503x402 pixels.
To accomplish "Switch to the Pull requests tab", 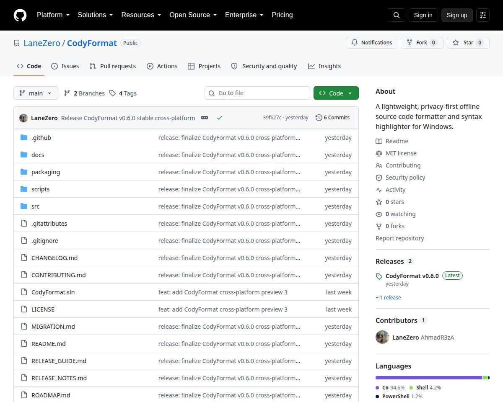I will pyautogui.click(x=113, y=66).
